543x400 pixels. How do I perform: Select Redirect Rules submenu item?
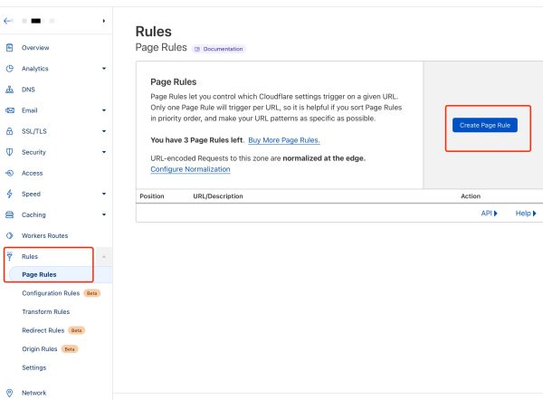point(43,330)
